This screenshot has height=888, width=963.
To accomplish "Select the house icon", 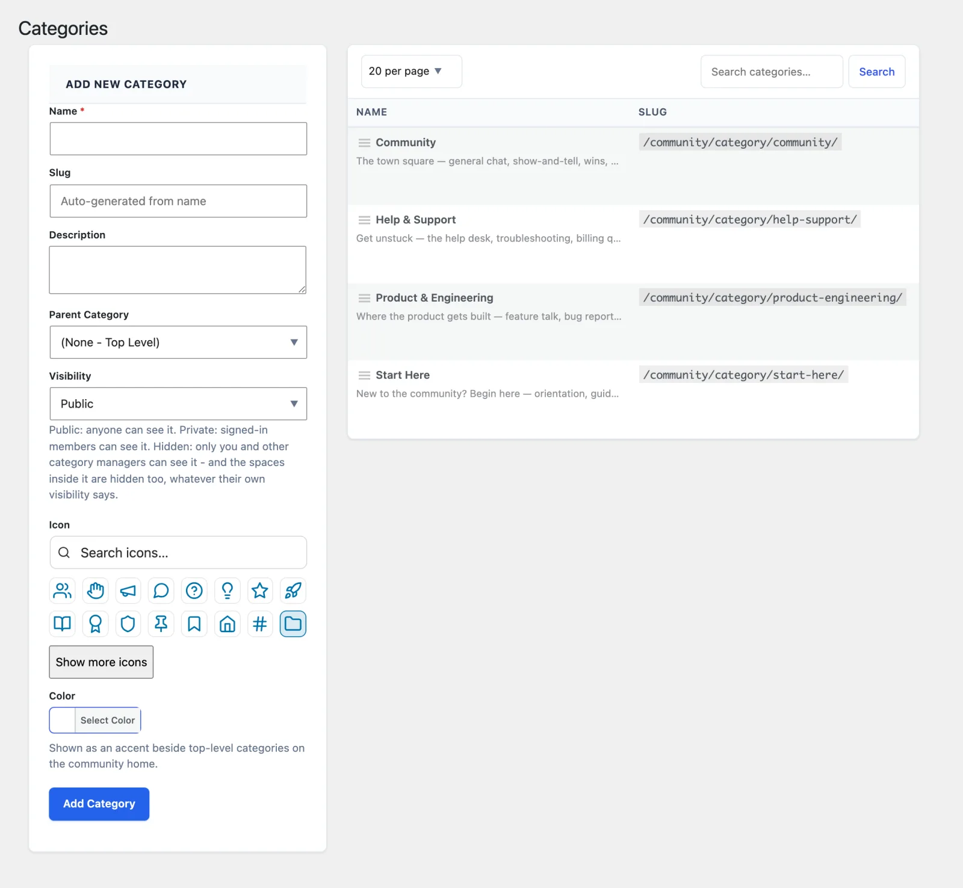I will click(227, 624).
